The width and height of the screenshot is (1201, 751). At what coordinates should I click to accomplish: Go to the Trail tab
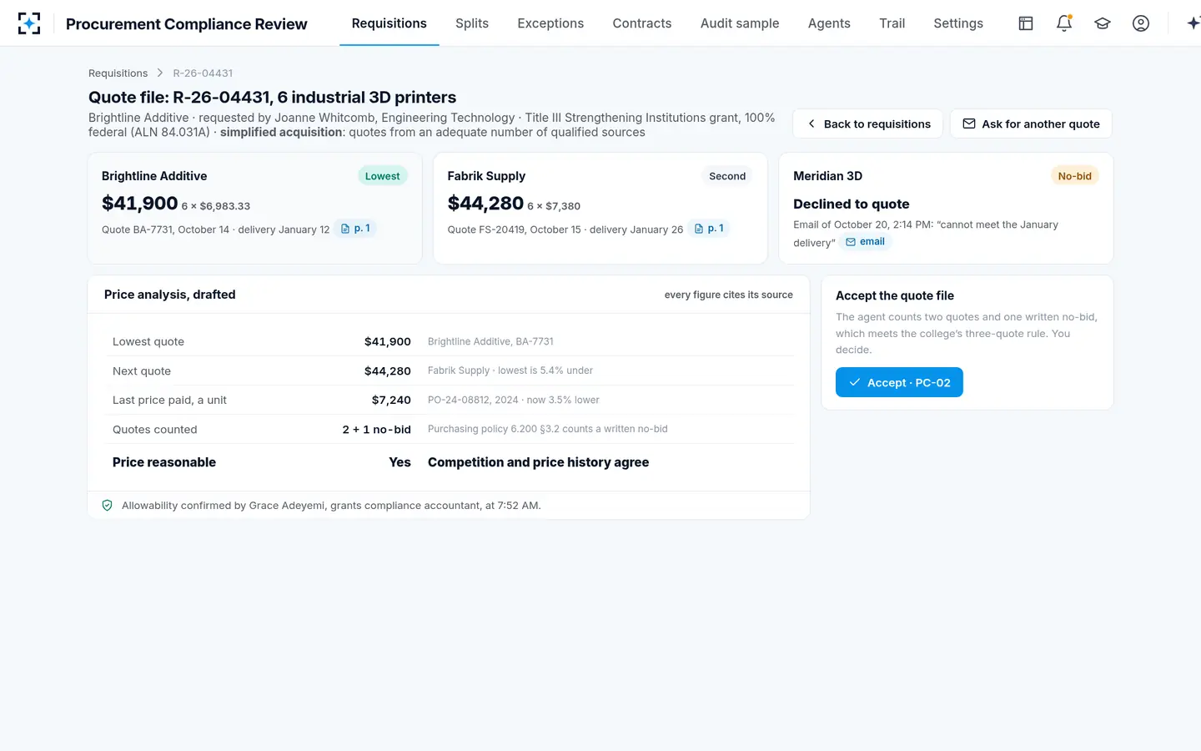(x=892, y=23)
